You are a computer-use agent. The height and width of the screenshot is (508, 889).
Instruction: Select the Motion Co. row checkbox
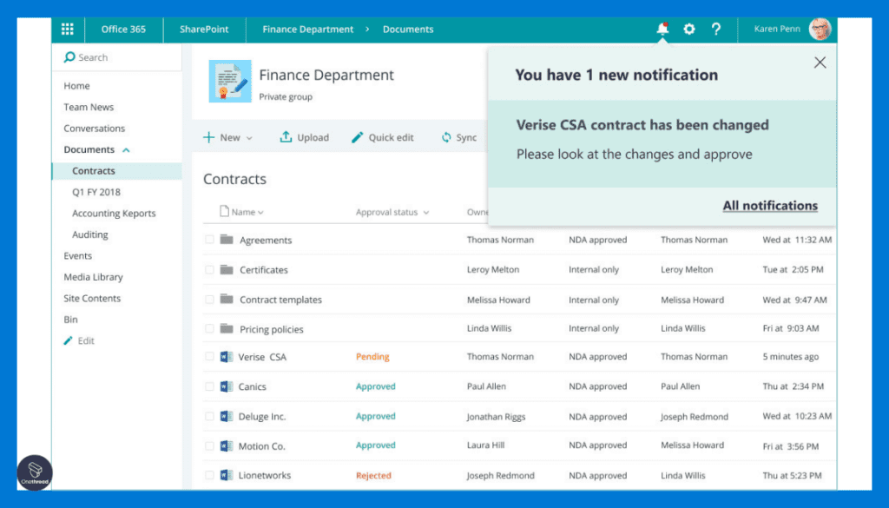coord(209,445)
